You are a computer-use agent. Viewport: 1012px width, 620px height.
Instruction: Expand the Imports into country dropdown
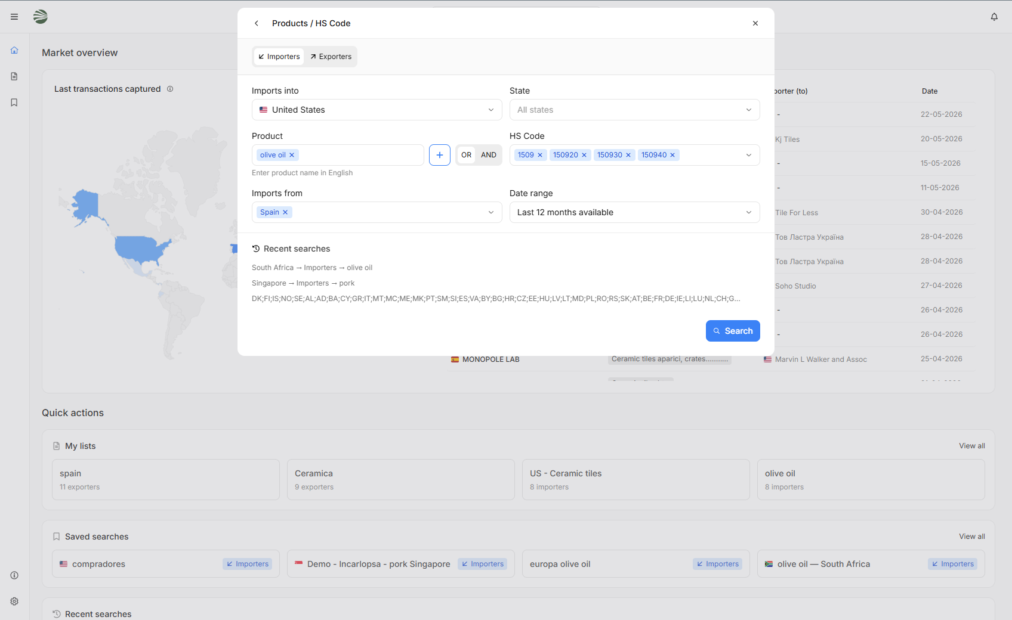(x=377, y=110)
